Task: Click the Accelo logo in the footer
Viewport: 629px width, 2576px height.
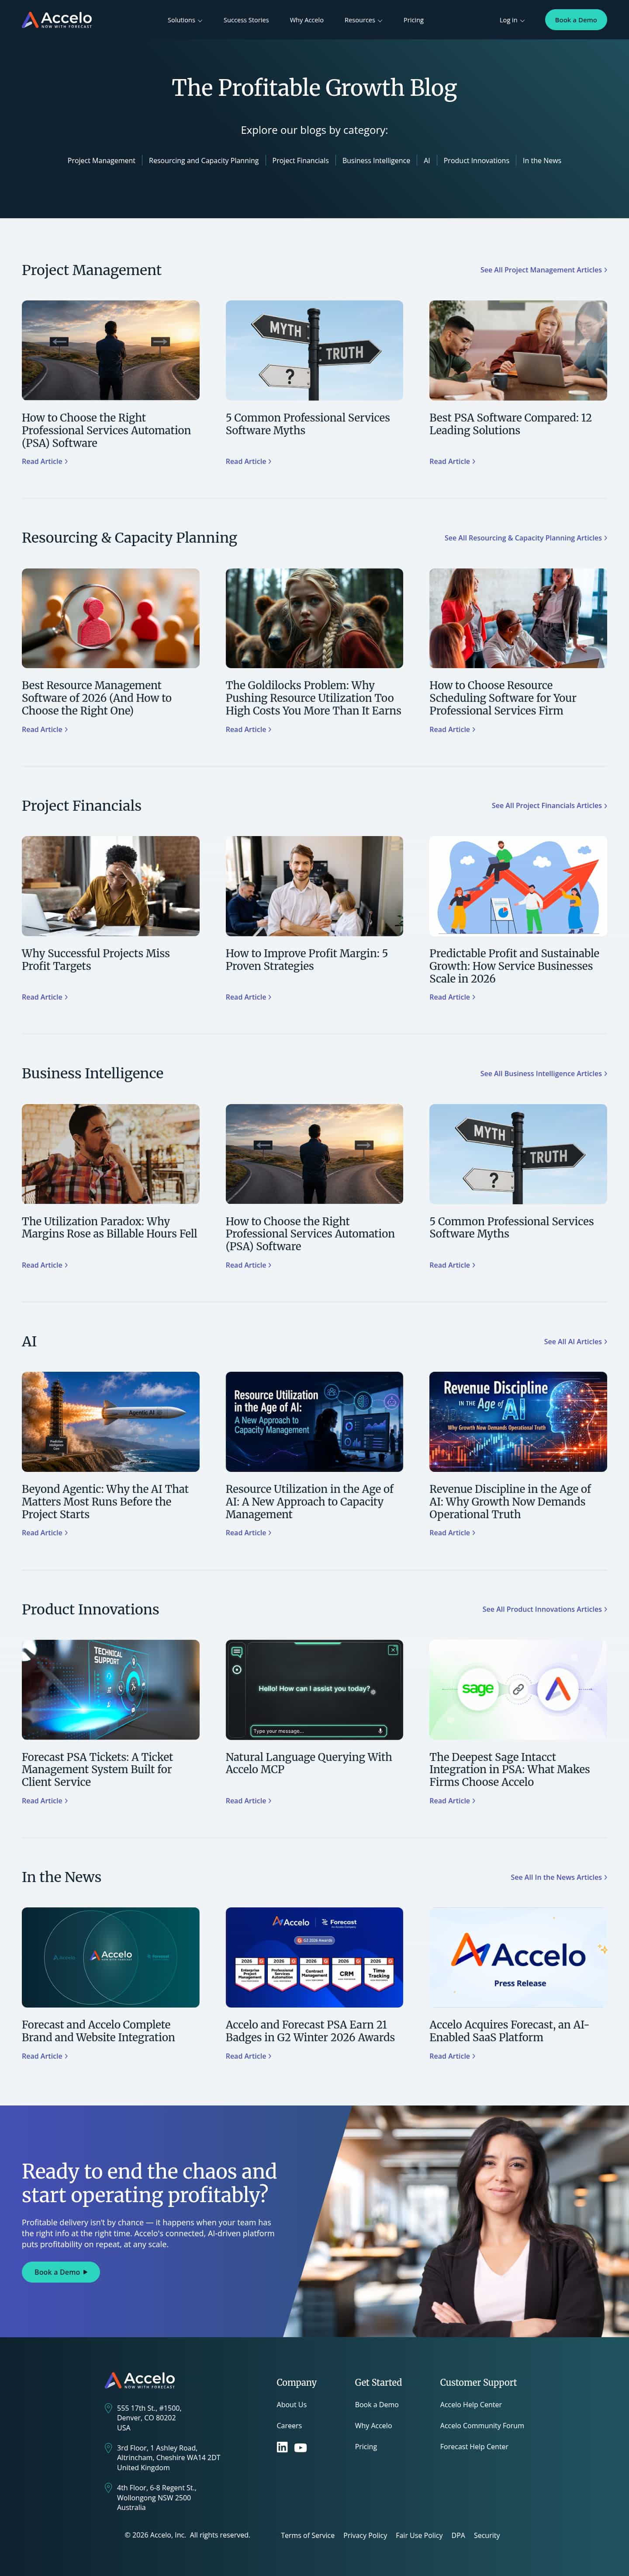Action: 141,2380
